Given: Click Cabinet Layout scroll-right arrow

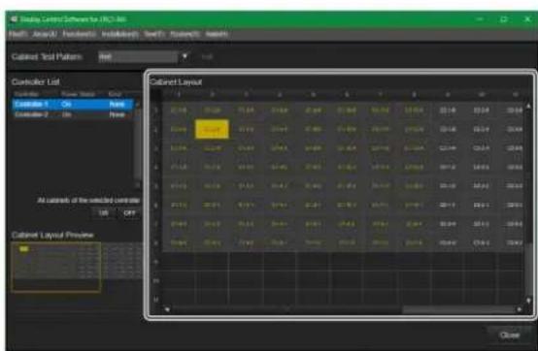Looking at the screenshot, I should (x=520, y=309).
